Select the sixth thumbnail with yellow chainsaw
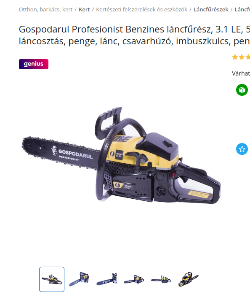The image size is (250, 292). tap(188, 279)
